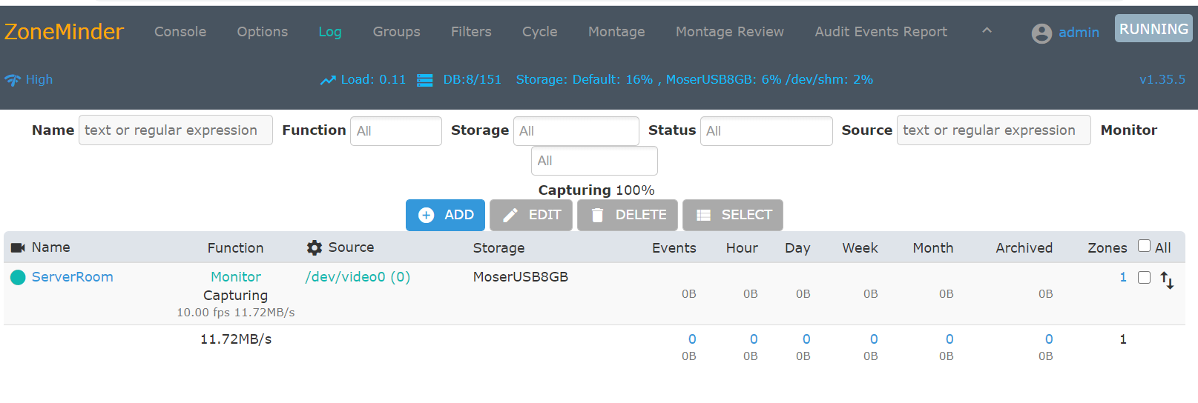Image resolution: width=1198 pixels, height=403 pixels.
Task: Click the DELETE button
Action: 628,215
